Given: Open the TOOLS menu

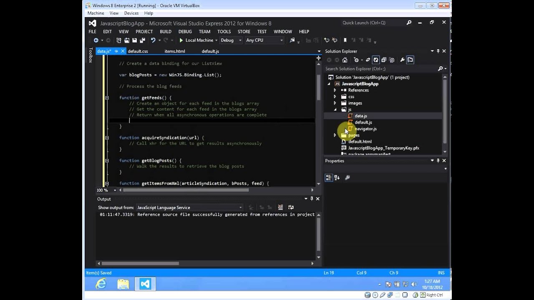Looking at the screenshot, I should (224, 32).
